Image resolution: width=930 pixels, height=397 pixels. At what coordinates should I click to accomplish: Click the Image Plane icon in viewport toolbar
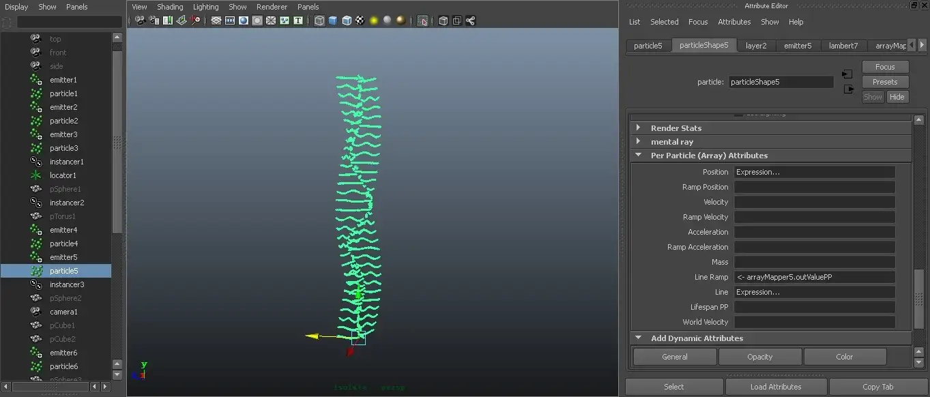click(x=181, y=20)
